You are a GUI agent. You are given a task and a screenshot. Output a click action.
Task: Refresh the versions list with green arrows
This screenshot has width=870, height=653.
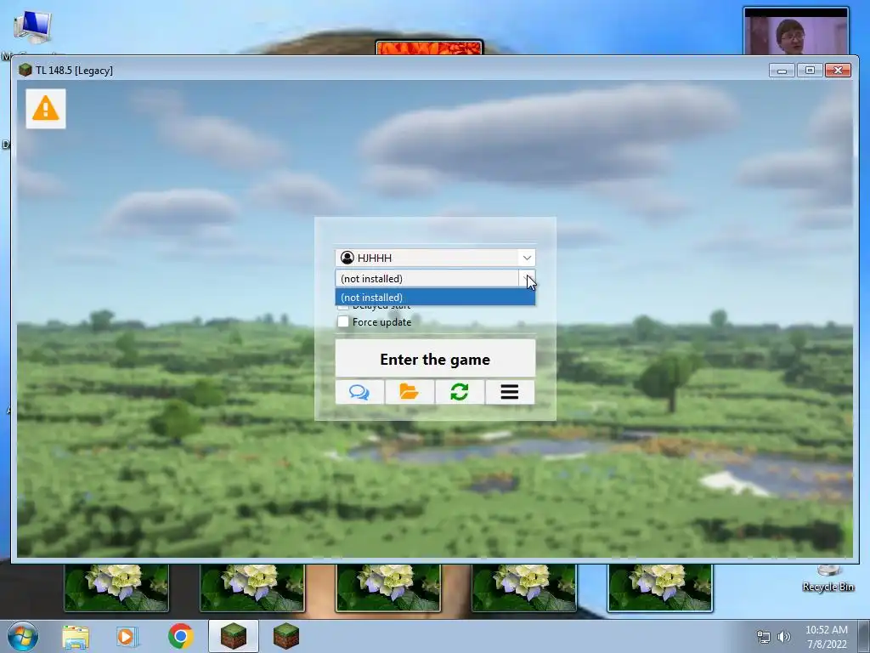tap(460, 392)
